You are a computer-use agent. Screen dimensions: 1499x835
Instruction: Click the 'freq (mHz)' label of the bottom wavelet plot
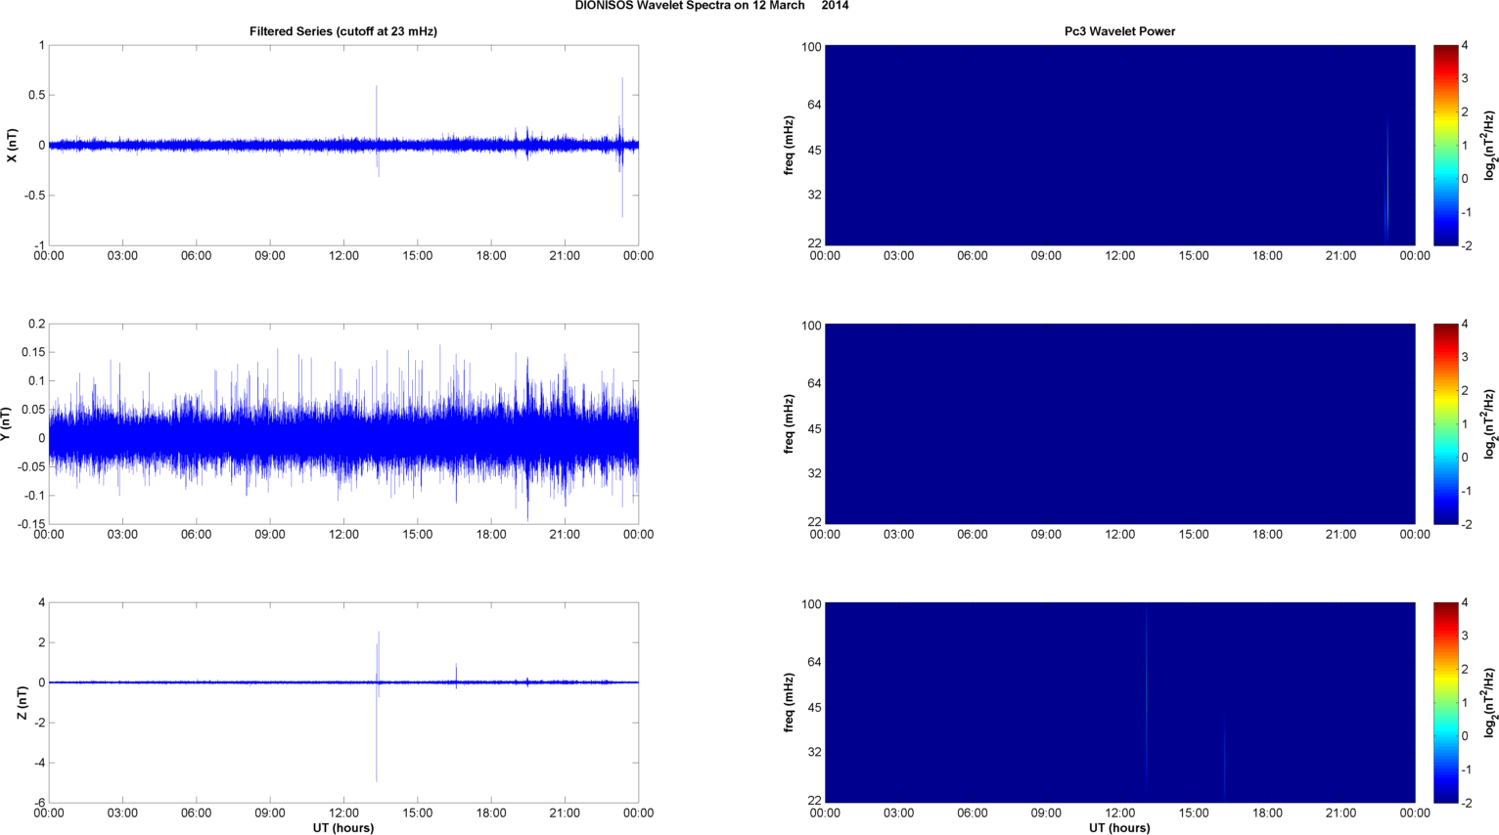pos(789,703)
